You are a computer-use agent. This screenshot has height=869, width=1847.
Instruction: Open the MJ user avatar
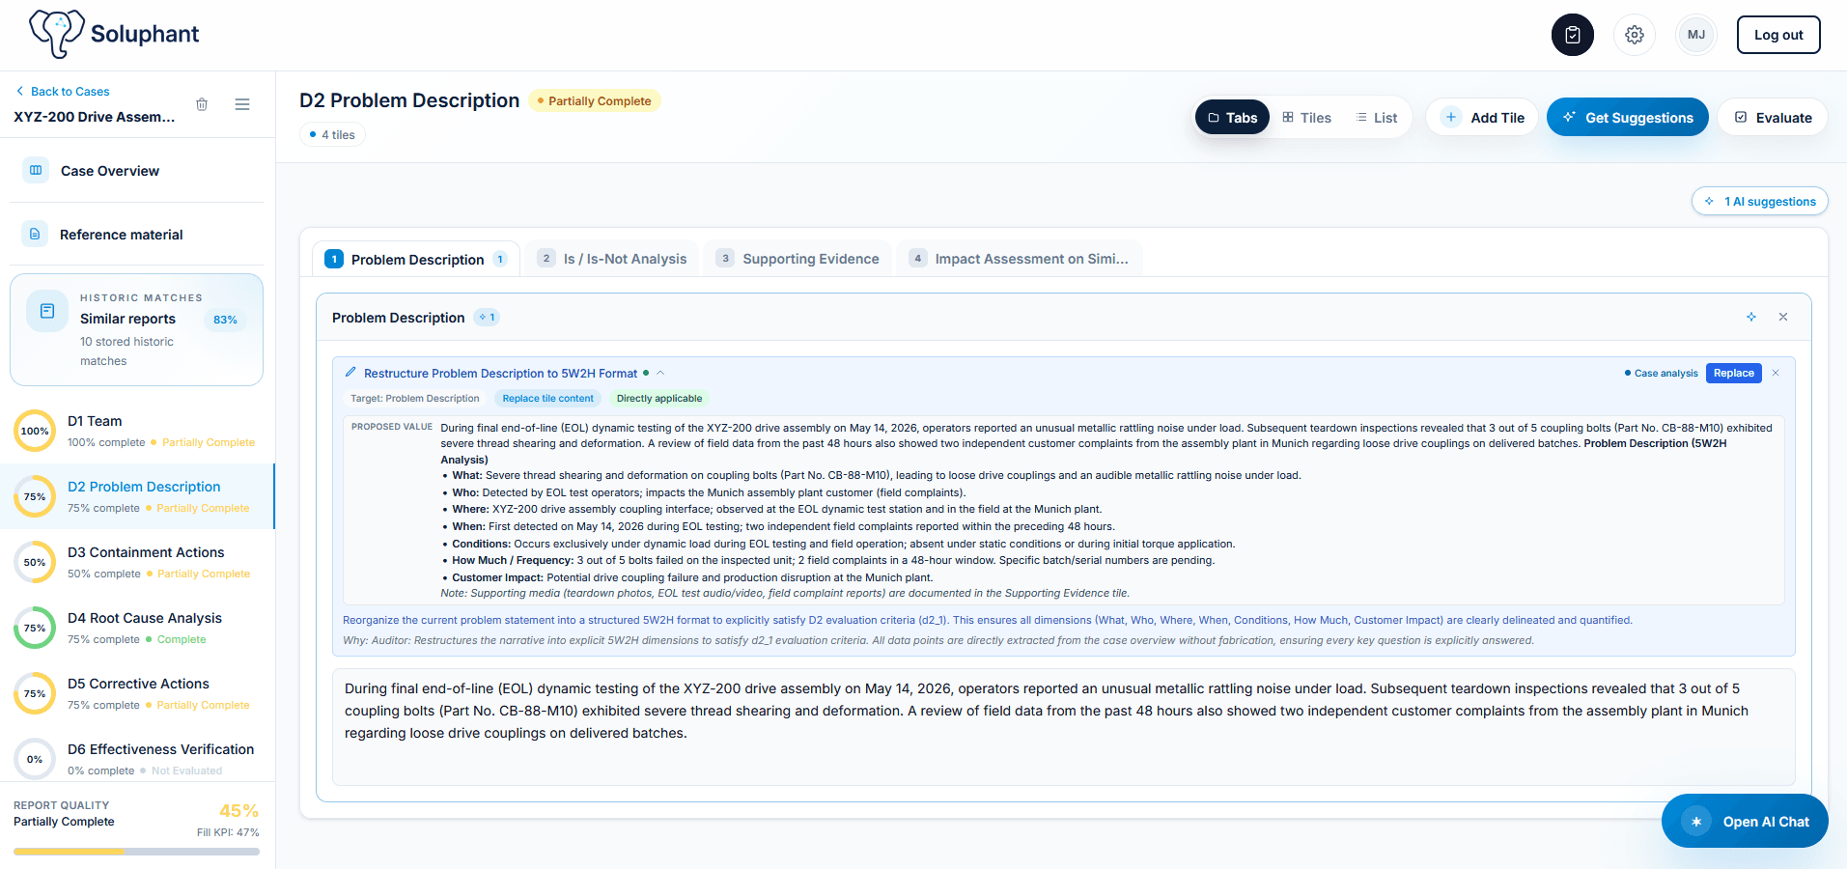click(1695, 35)
